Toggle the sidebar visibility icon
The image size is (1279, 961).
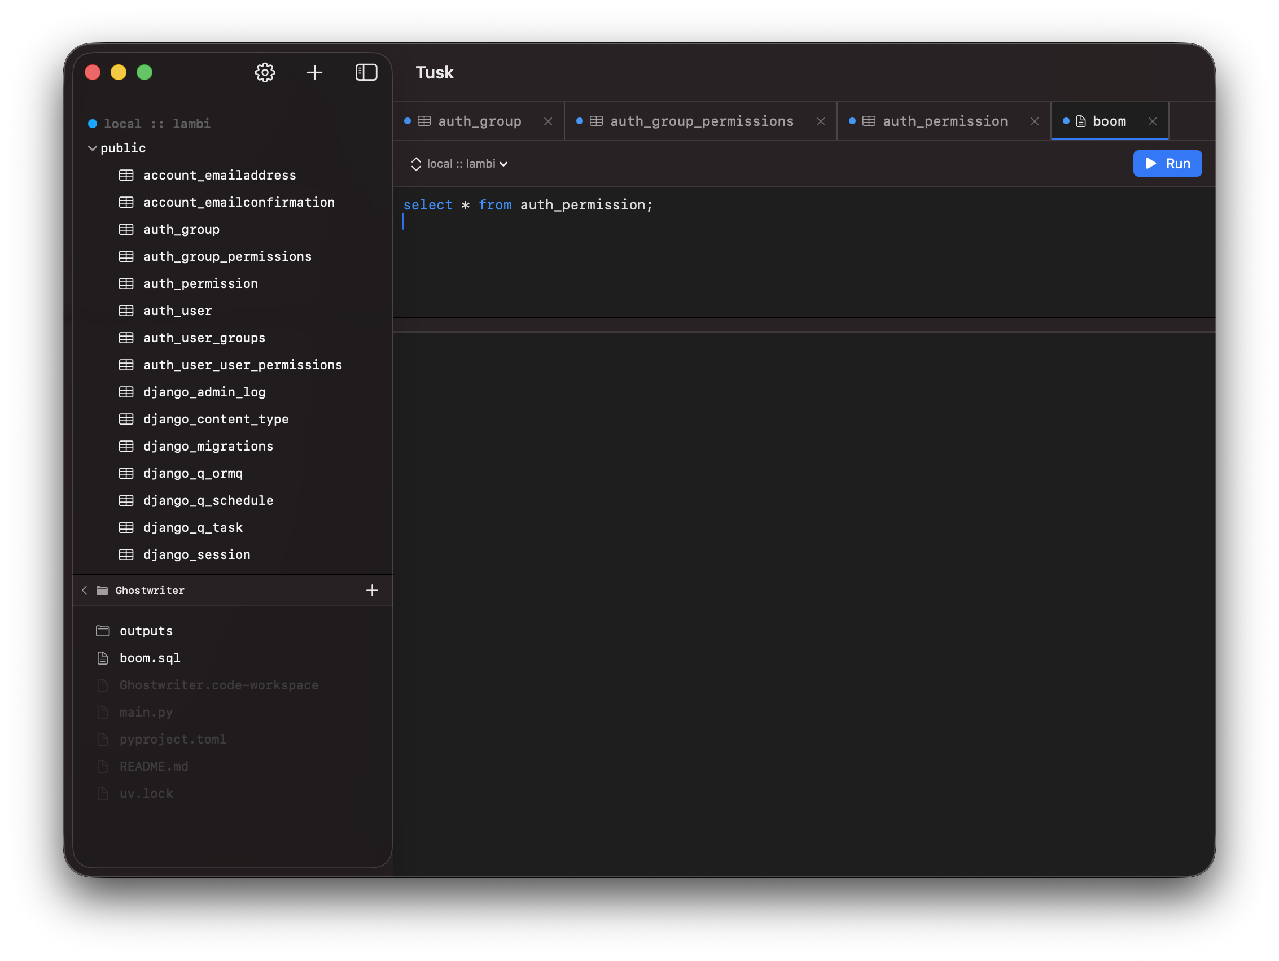point(366,72)
